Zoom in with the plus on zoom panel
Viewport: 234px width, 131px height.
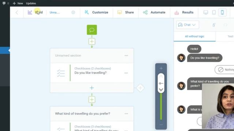pyautogui.click(x=161, y=68)
